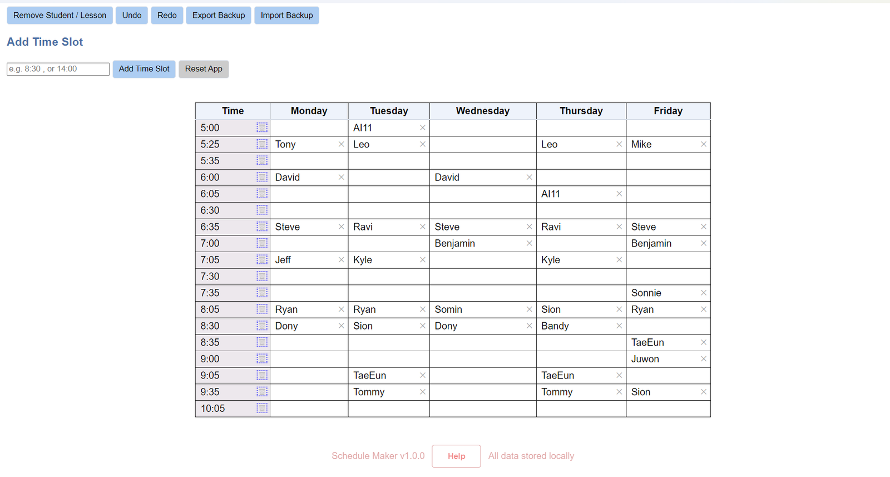Screen dimensions: 890x477
Task: Remove Benjamin from Wednesday 7:00
Action: 529,243
